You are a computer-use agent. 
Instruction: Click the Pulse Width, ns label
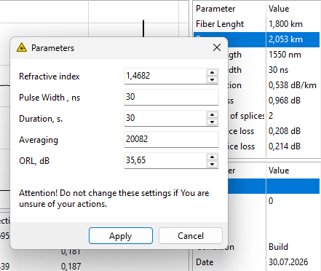(49, 98)
